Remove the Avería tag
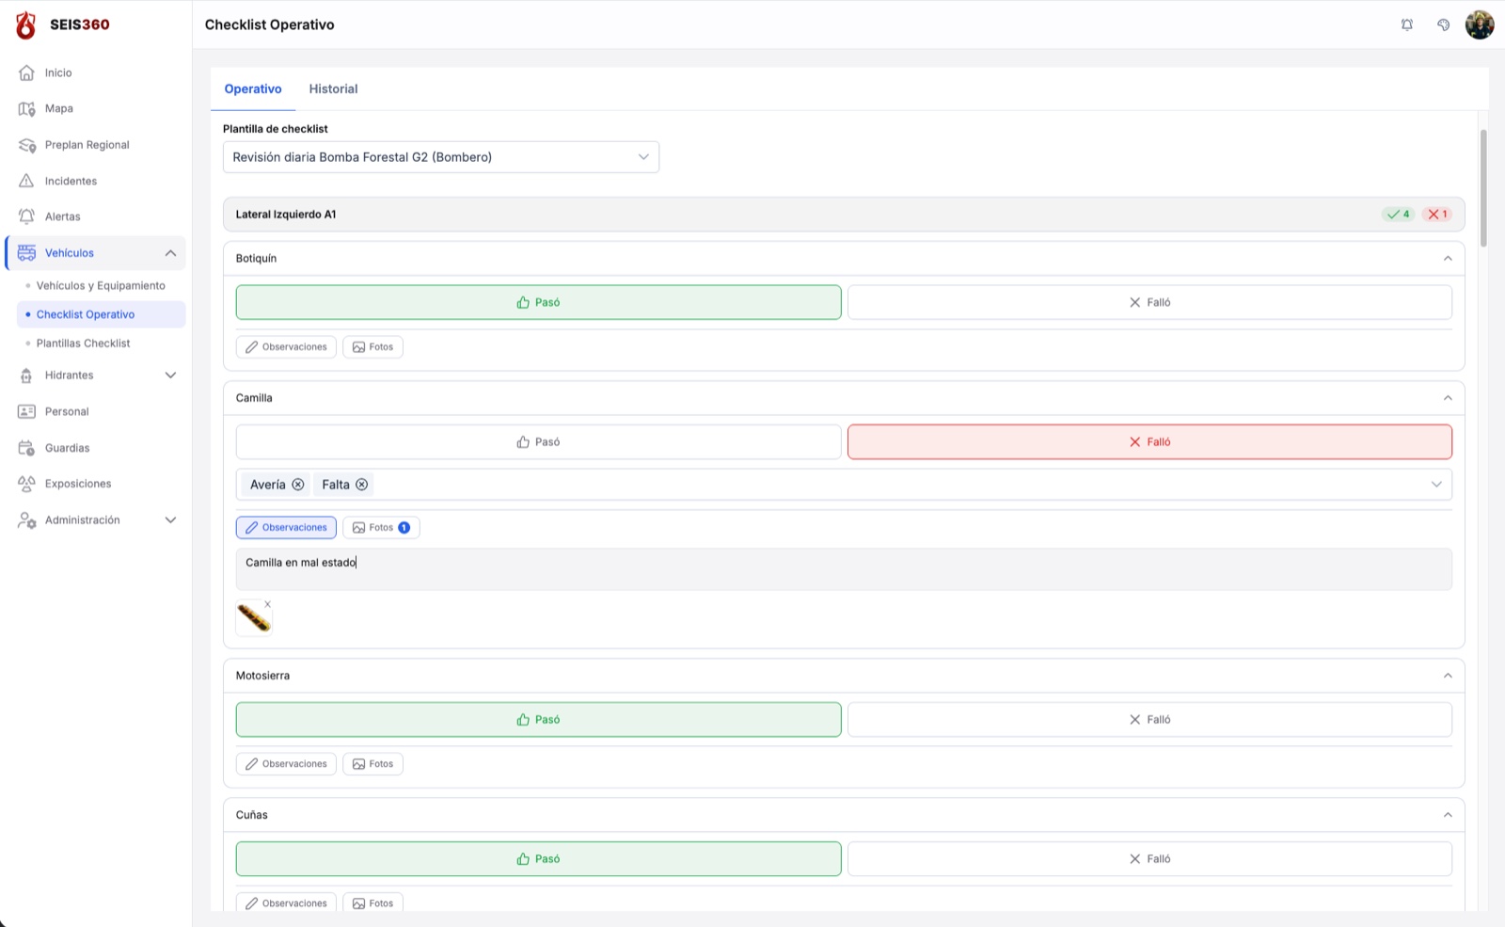Viewport: 1505px width, 927px height. point(298,485)
